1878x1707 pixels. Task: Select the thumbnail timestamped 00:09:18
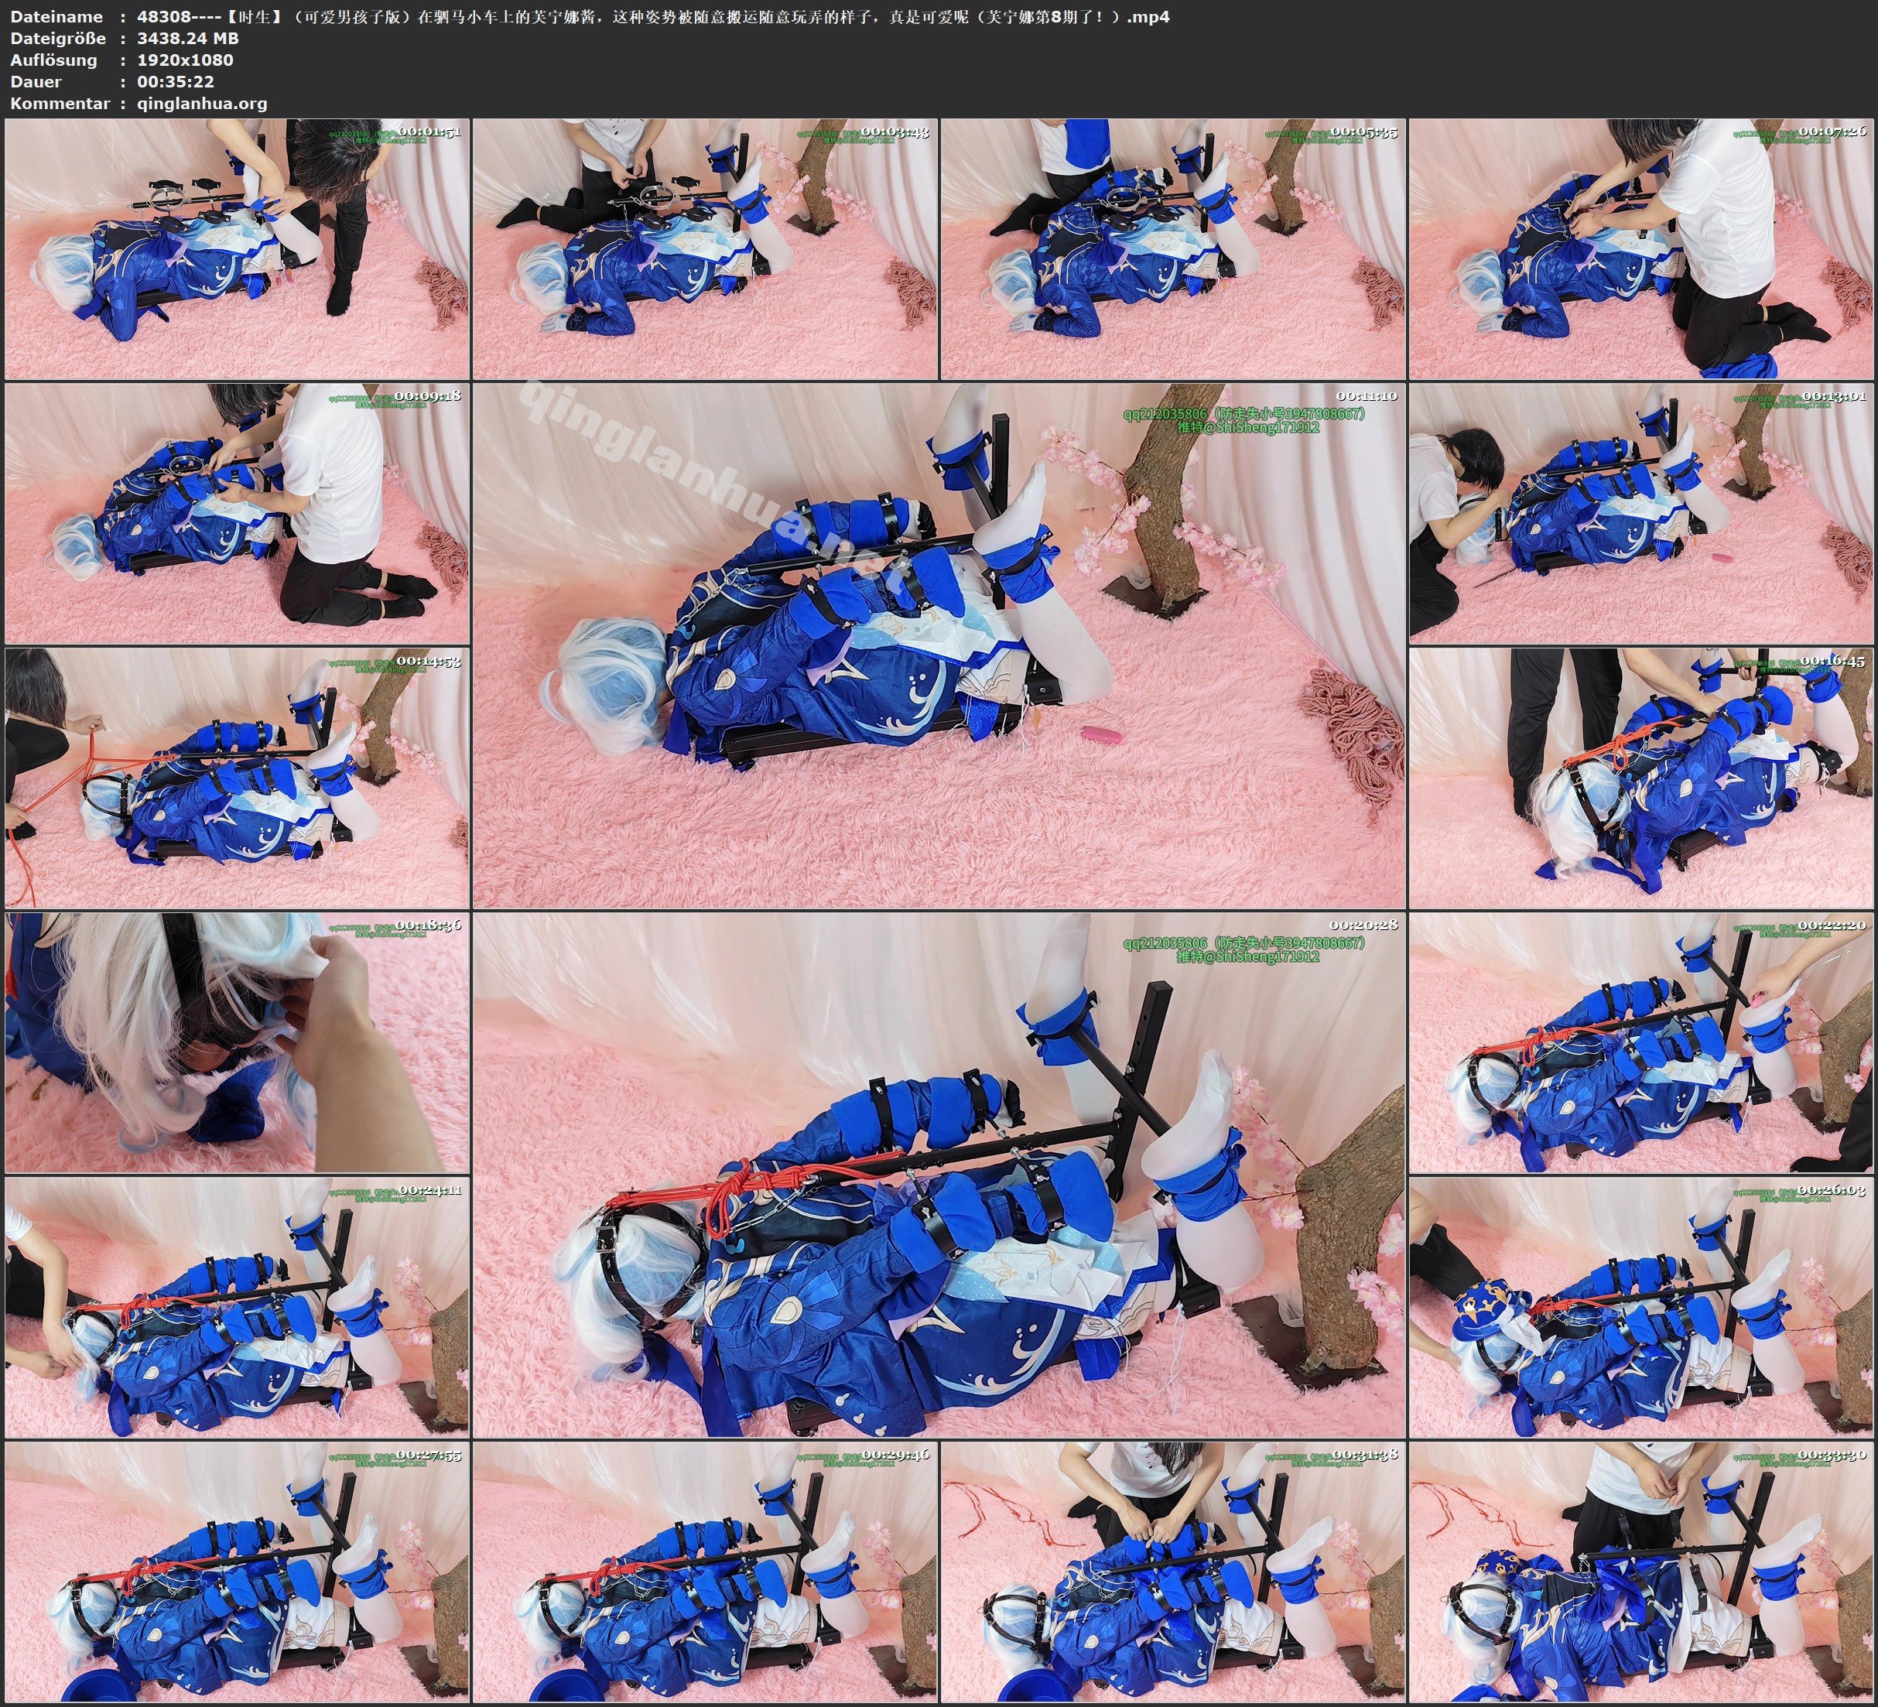point(237,513)
